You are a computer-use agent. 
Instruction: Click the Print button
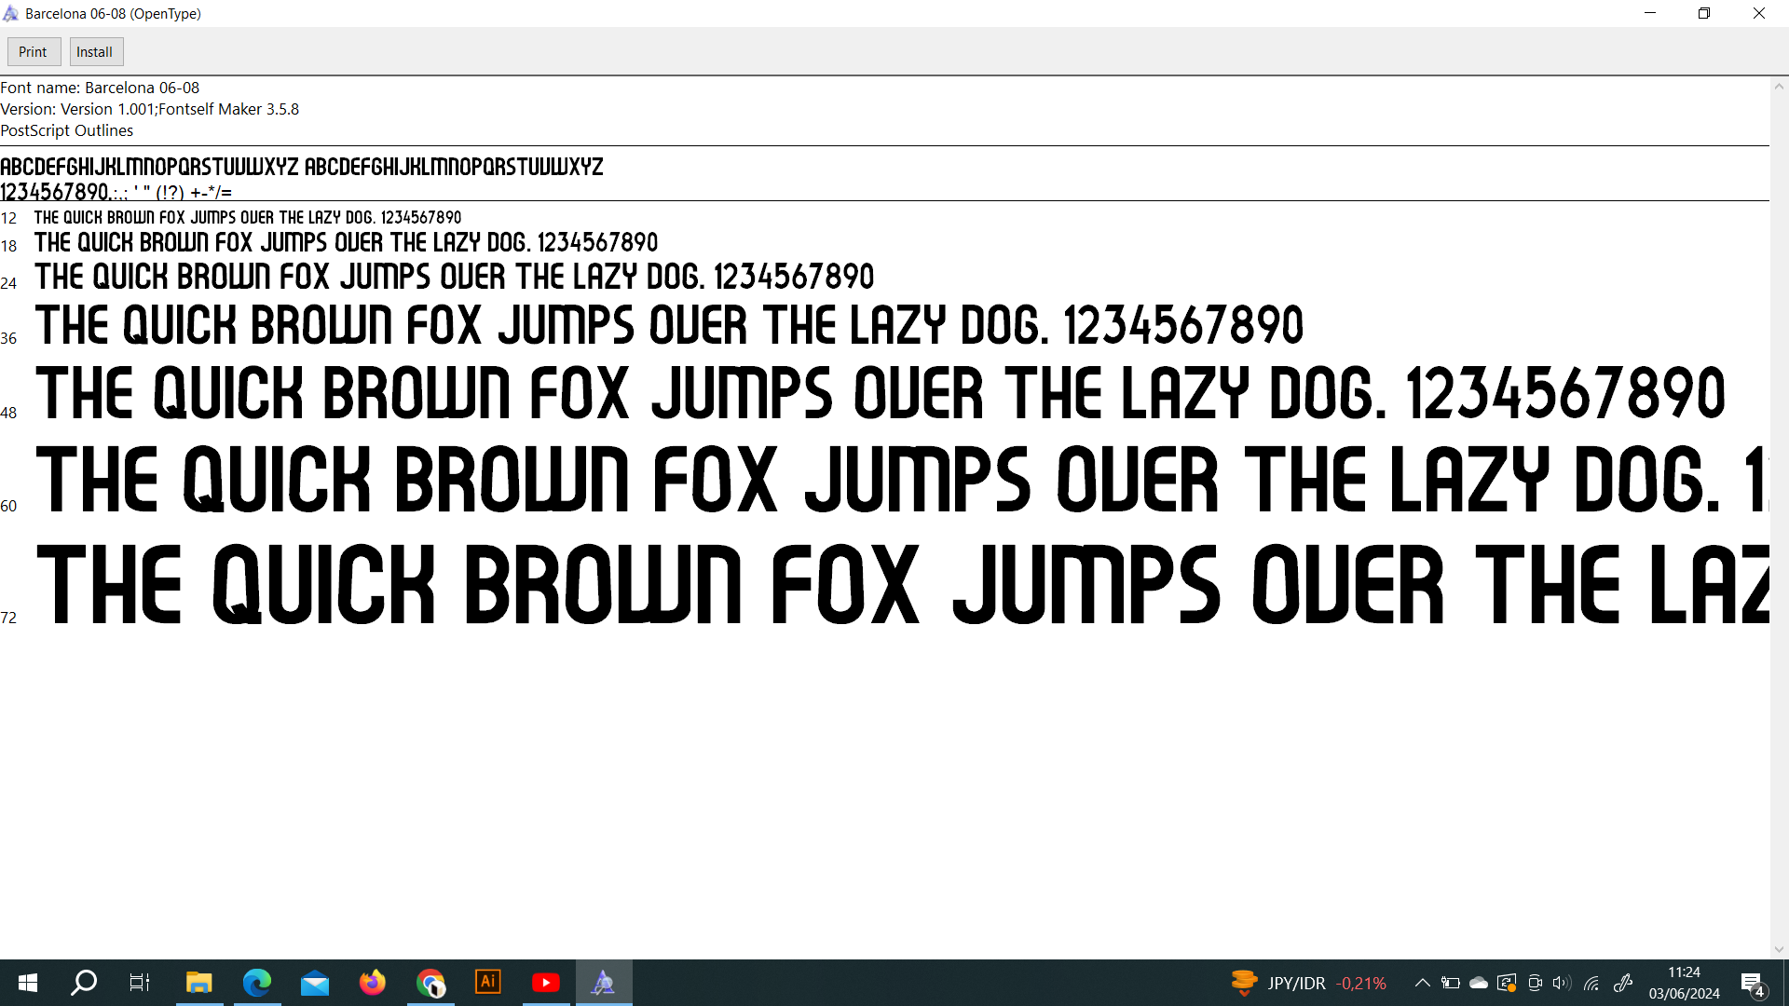33,52
